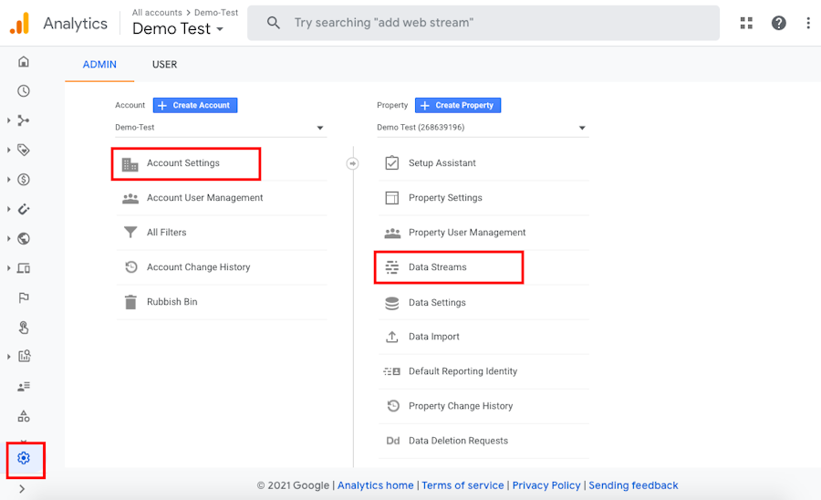Open the Sending feedback link

[633, 485]
